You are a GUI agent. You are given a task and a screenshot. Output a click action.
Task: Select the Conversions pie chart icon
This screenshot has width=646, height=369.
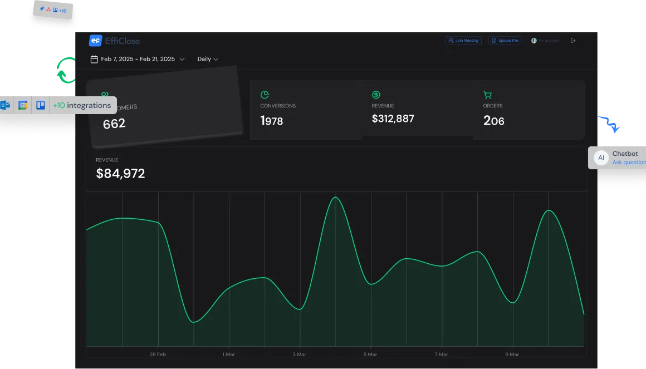tap(265, 94)
